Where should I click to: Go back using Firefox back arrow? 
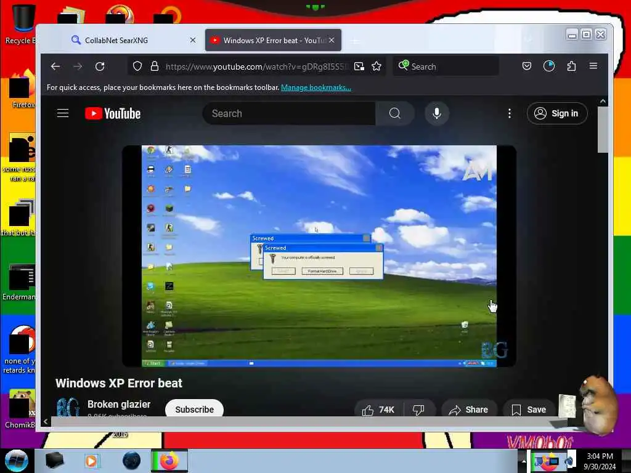55,67
